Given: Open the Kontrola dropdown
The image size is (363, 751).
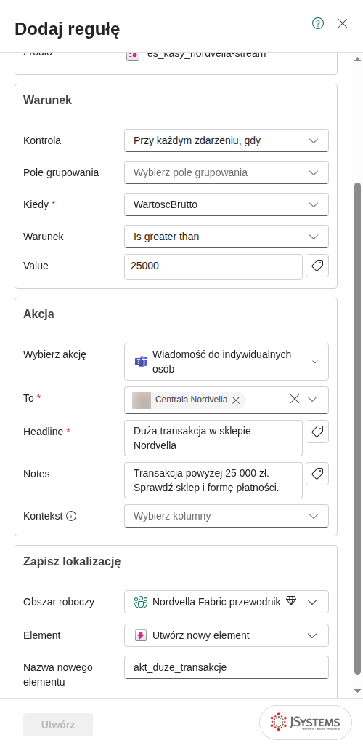Looking at the screenshot, I should pos(227,140).
